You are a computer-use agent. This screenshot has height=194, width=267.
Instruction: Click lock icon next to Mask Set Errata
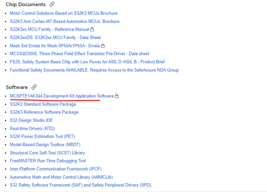coord(103,46)
